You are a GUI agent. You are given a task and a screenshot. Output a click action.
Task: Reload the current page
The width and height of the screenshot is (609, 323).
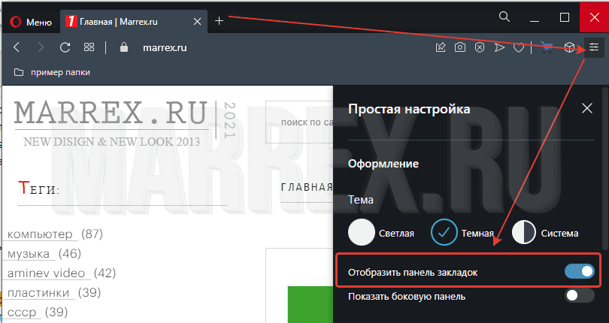(x=65, y=47)
